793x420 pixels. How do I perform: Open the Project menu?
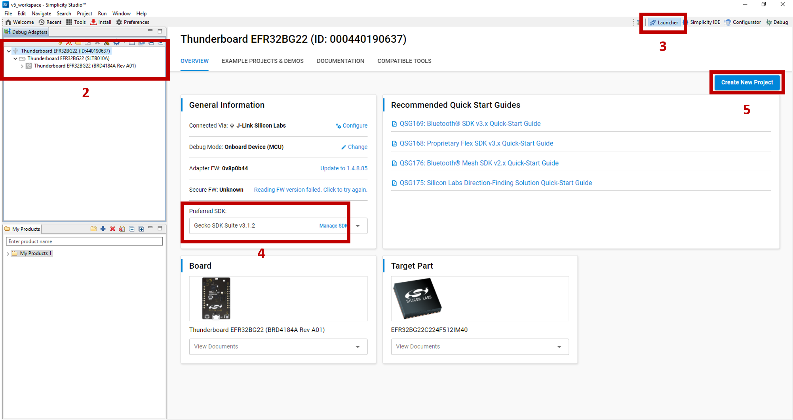(84, 13)
